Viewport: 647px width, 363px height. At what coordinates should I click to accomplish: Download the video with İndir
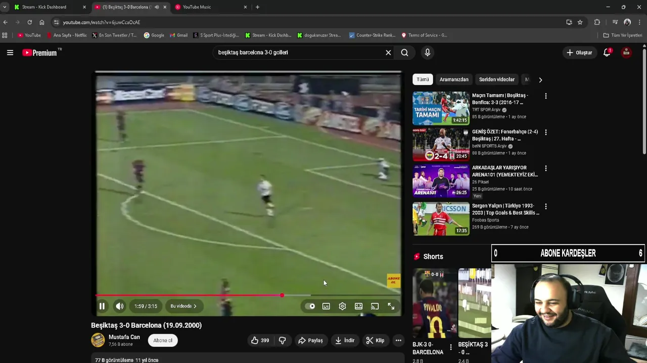coord(345,340)
